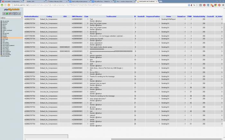
Task: Click the new table icon at list bottom
Action: [1, 56]
